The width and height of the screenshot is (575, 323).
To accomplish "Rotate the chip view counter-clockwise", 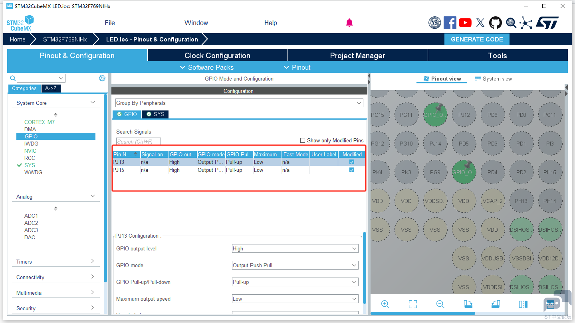I will 496,304.
